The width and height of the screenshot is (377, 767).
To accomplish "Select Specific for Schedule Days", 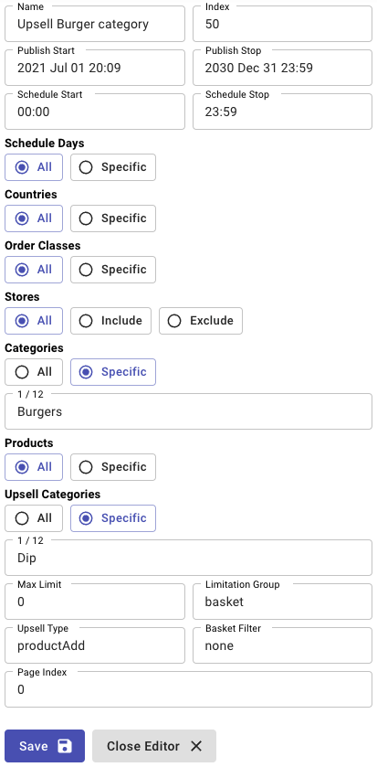I will click(x=113, y=167).
